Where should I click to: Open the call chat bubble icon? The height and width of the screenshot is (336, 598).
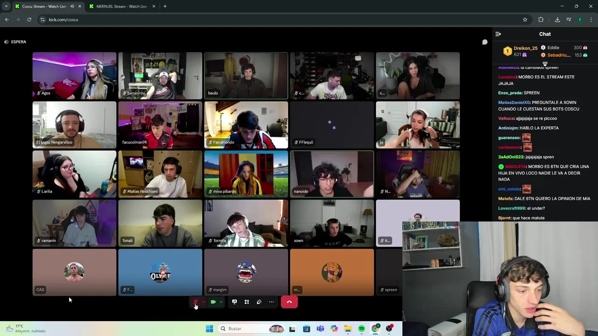click(x=484, y=42)
